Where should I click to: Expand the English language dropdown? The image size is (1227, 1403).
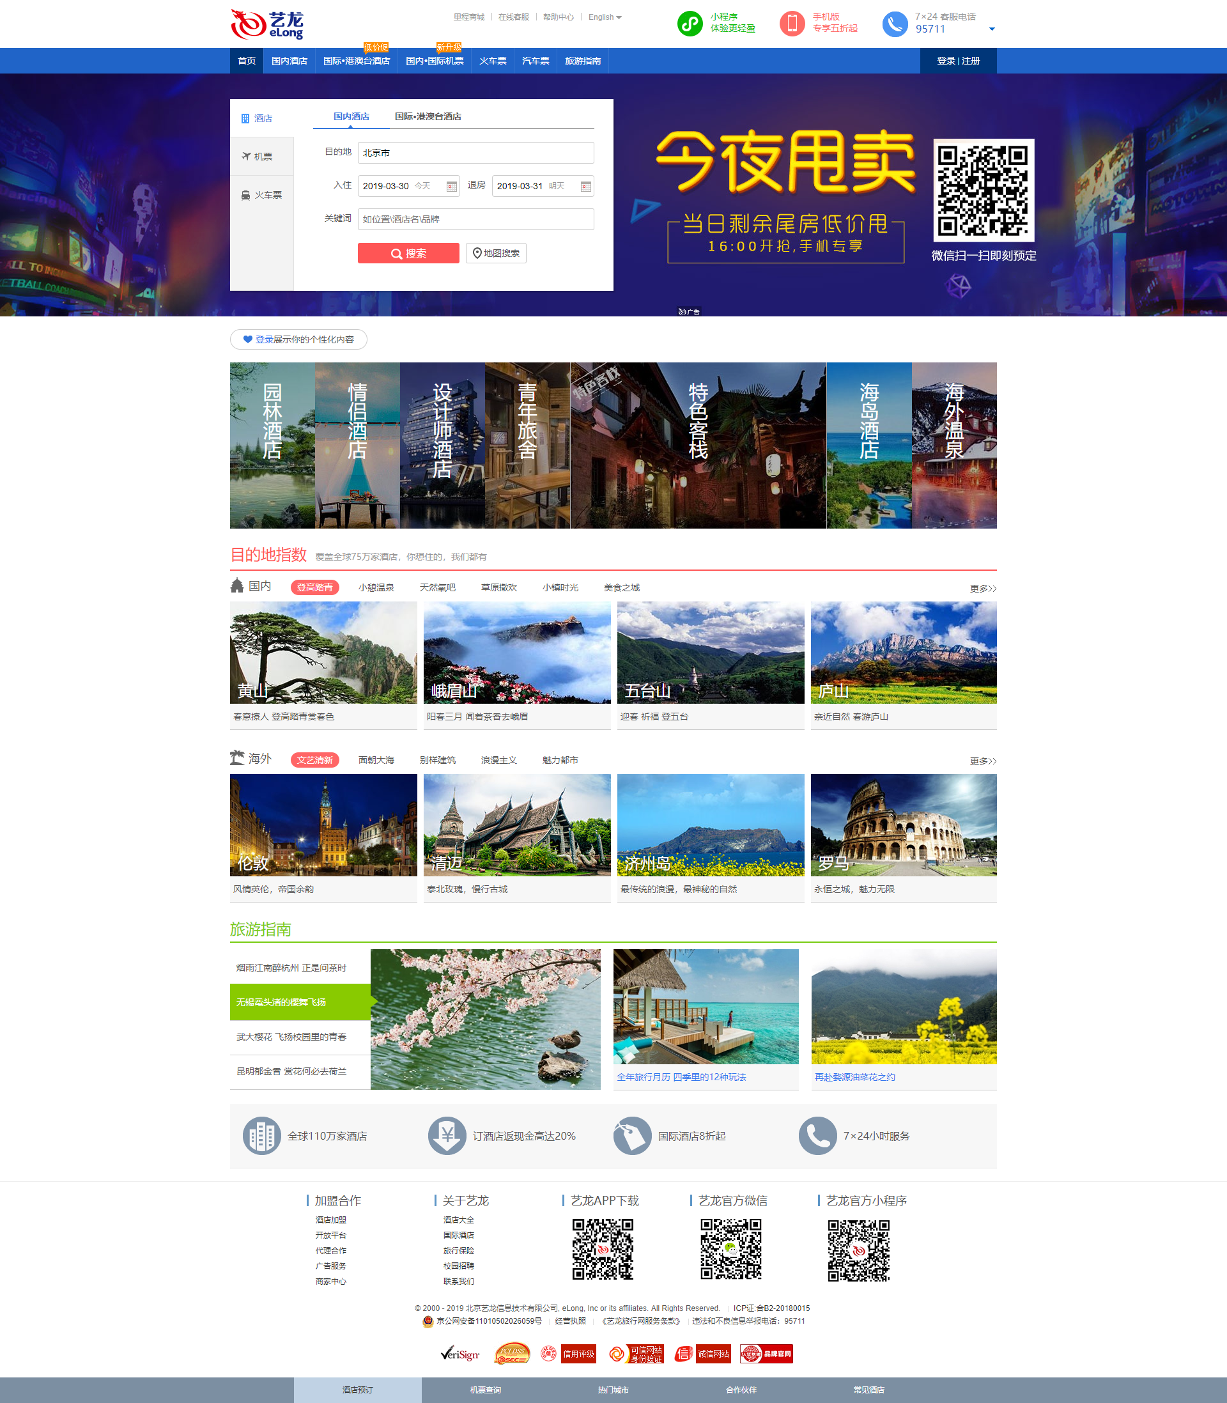point(605,17)
